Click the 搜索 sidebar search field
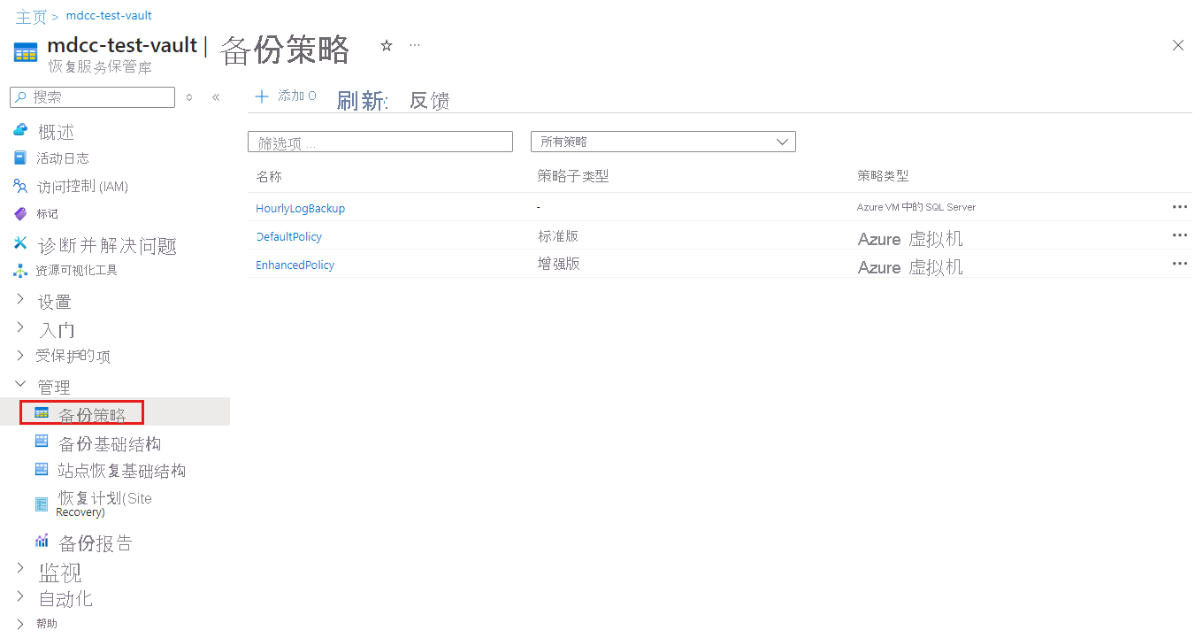This screenshot has width=1203, height=638. pyautogui.click(x=92, y=97)
